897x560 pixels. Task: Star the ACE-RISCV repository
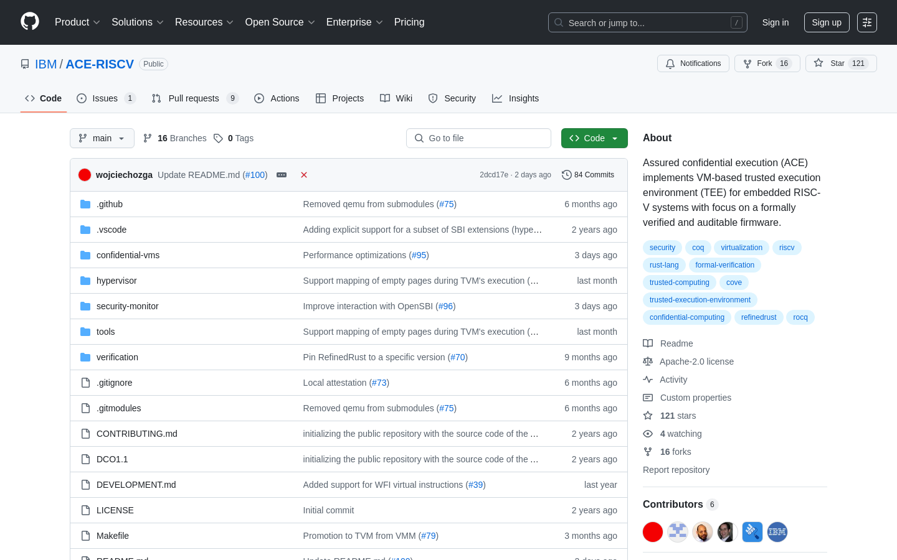(x=841, y=63)
